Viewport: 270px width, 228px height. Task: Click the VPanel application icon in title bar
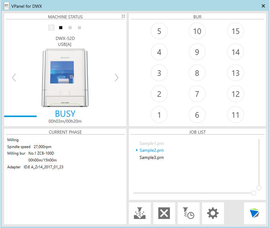(6, 6)
